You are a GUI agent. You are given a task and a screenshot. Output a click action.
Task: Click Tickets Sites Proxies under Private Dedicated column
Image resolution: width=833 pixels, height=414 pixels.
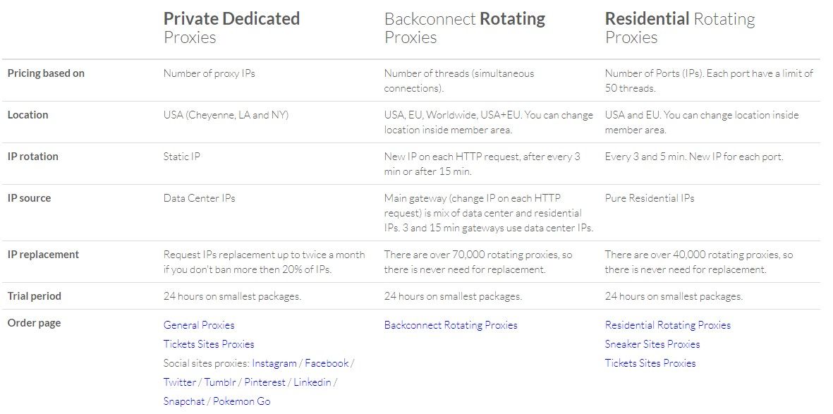pyautogui.click(x=209, y=344)
